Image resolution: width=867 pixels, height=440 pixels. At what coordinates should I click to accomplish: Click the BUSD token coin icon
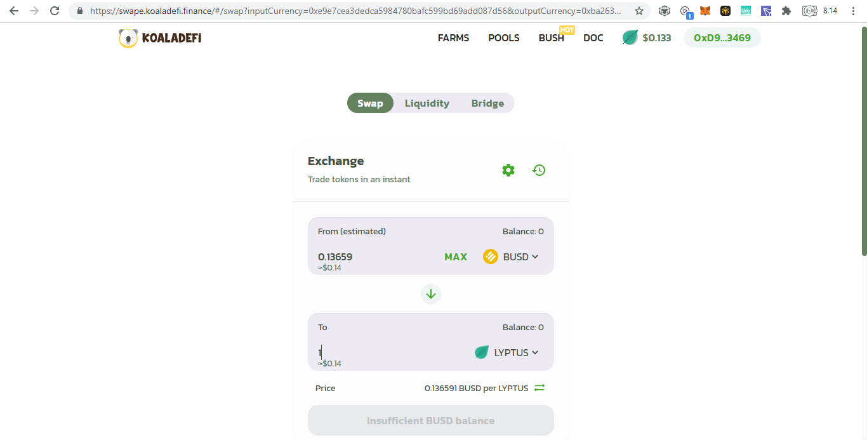click(491, 257)
